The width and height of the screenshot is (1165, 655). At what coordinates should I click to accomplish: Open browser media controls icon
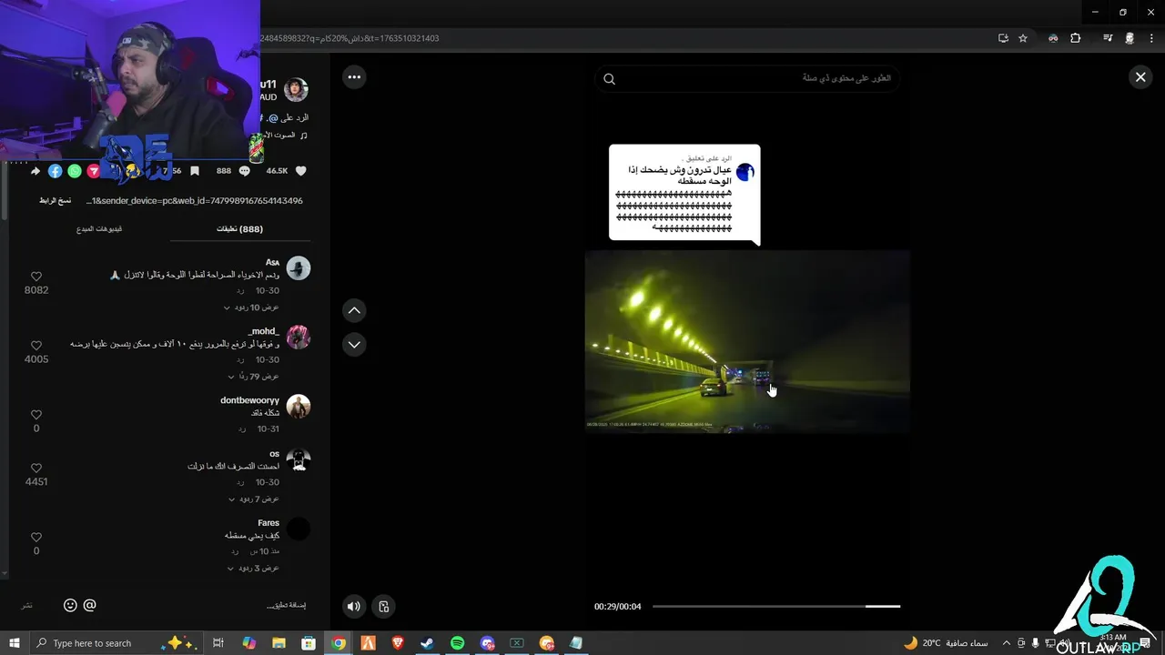tap(1108, 38)
